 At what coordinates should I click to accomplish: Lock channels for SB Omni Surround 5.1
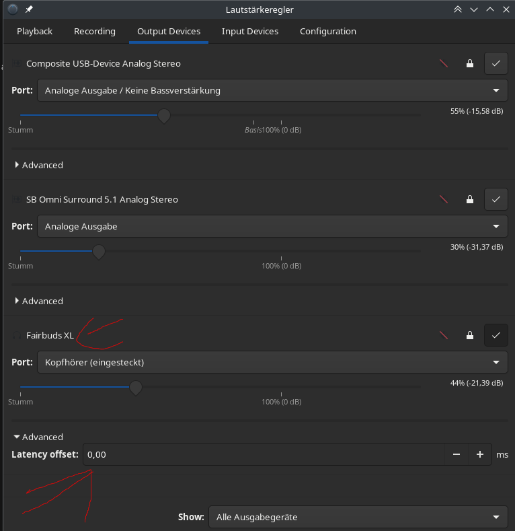(x=470, y=199)
